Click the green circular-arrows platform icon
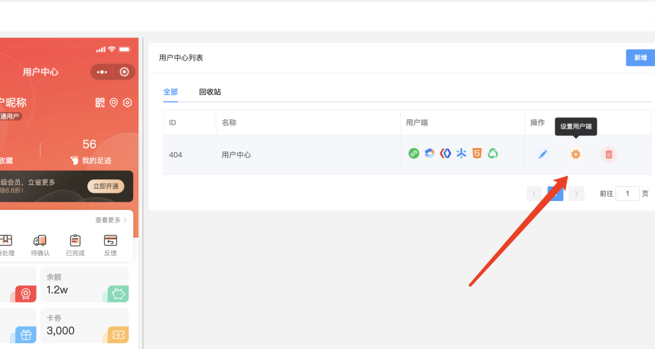This screenshot has height=349, width=655. (493, 153)
